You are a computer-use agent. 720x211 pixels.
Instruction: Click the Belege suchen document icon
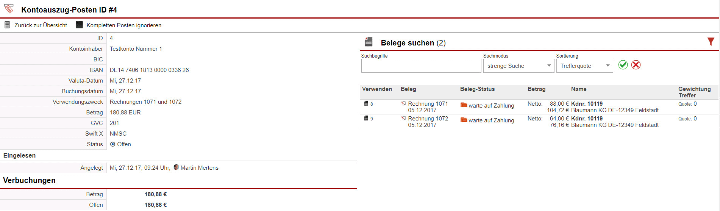pyautogui.click(x=369, y=42)
